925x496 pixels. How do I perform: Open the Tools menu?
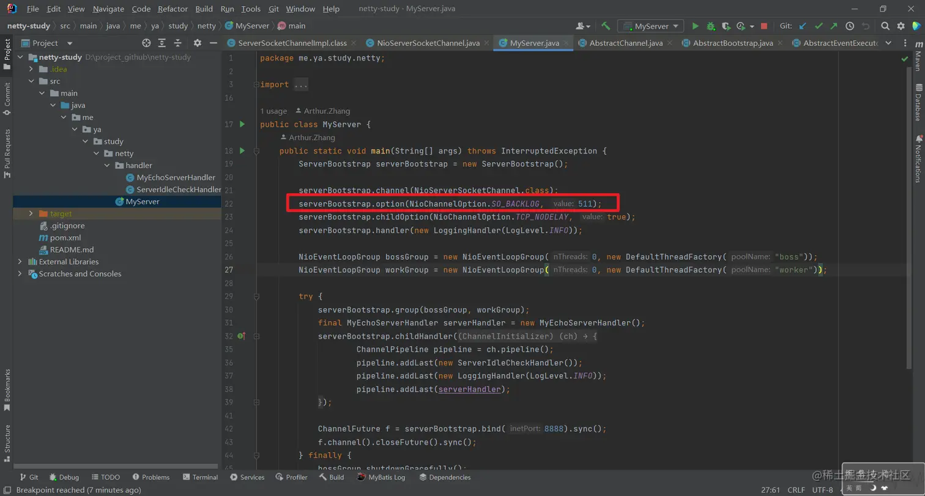251,9
